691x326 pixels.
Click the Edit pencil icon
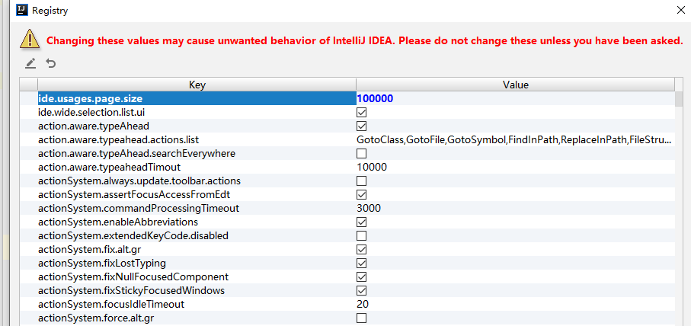tap(30, 64)
